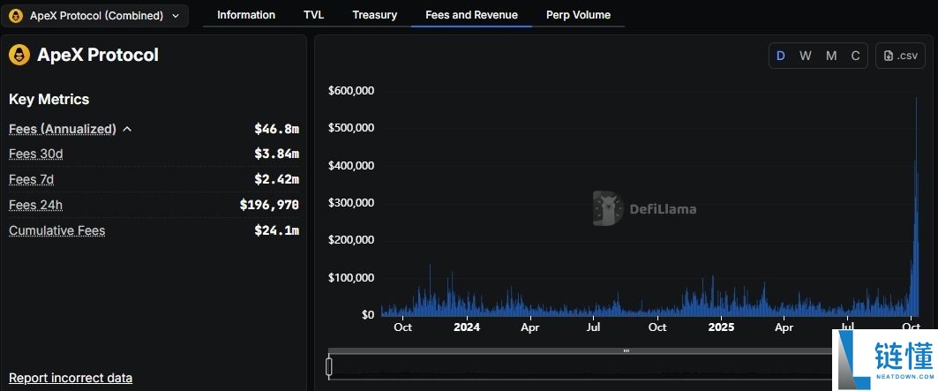
Task: Click the range slider top grip bar
Action: pos(627,351)
